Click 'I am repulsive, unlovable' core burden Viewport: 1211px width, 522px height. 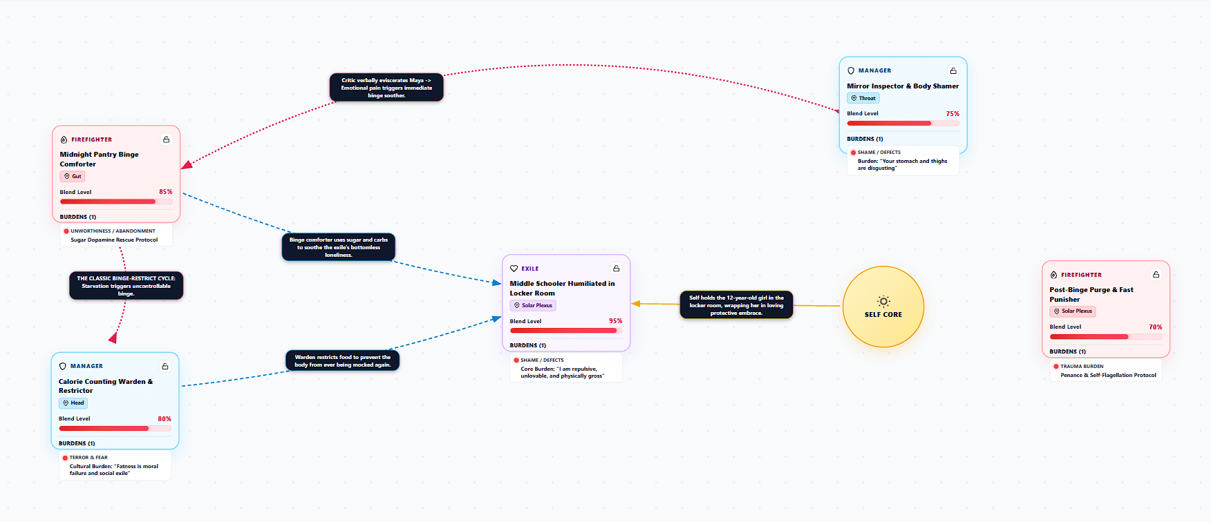pyautogui.click(x=563, y=372)
